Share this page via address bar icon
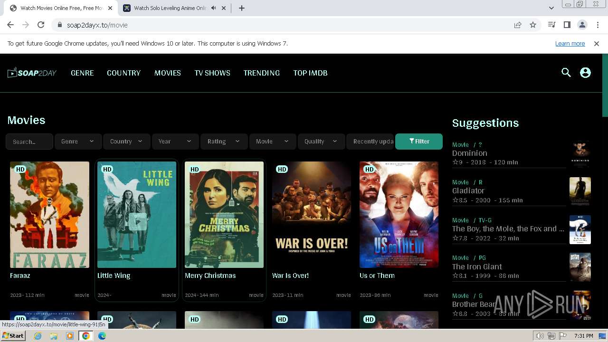 518,25
